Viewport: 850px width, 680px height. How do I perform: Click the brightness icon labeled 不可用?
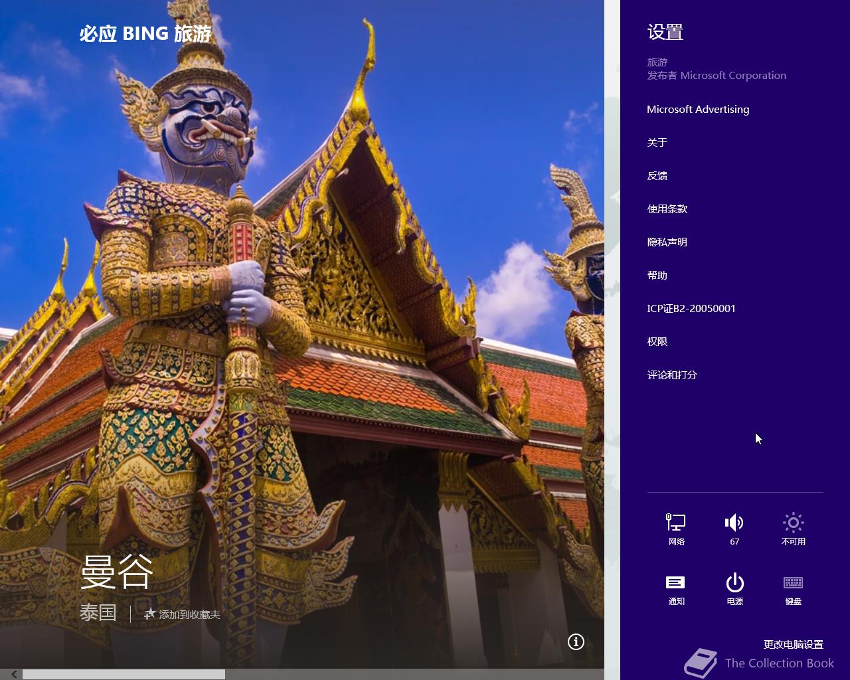click(x=793, y=529)
